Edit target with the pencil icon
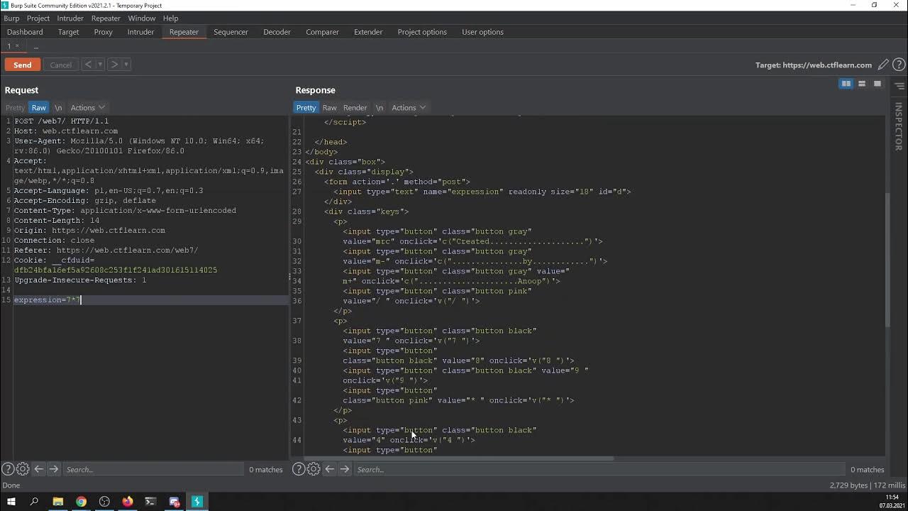 883,65
